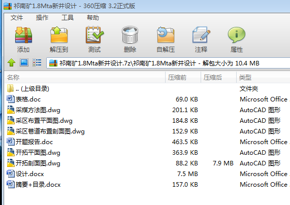Click the 解压到 (Extract to) icon

click(x=59, y=35)
